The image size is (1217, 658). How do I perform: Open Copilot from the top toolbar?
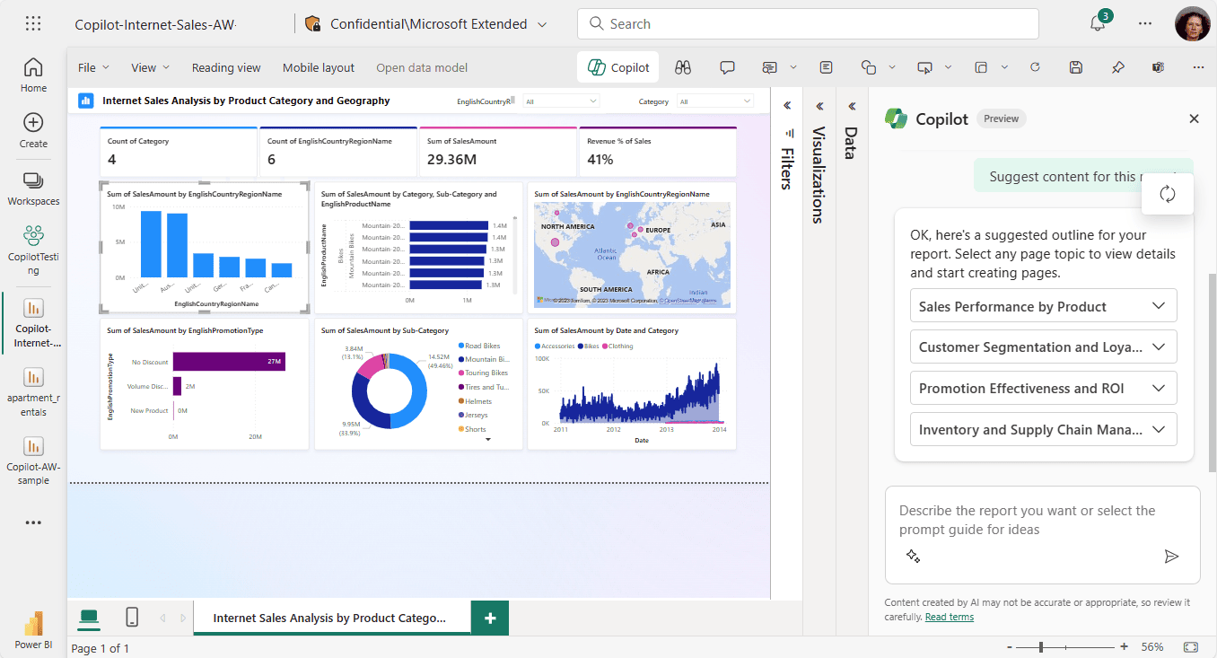click(x=617, y=66)
